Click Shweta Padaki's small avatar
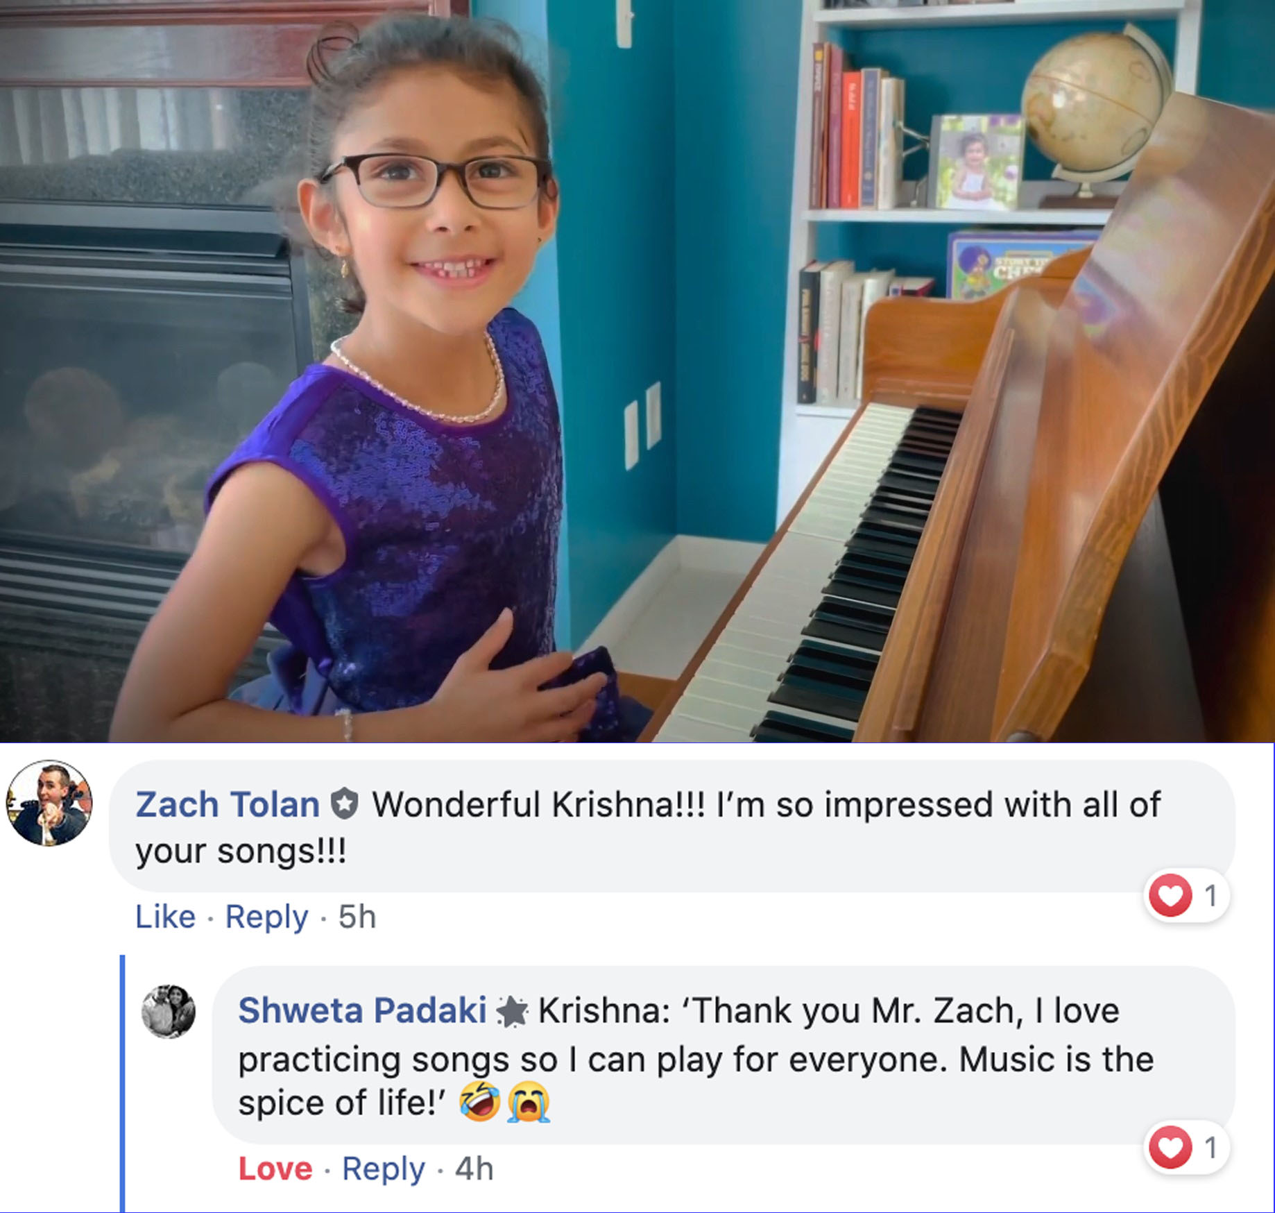Screen dimensions: 1275x1213 [169, 1011]
